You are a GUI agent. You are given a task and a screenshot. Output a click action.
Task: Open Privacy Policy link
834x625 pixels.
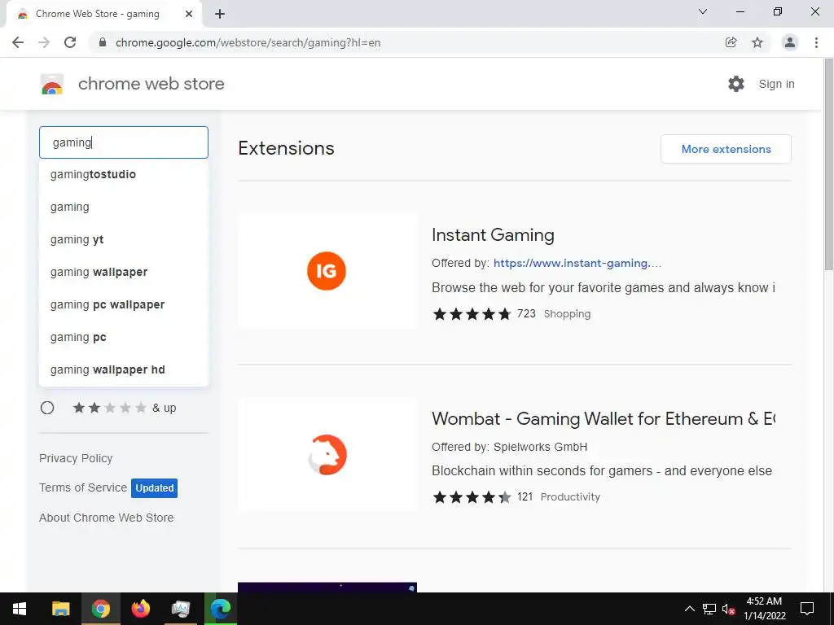pyautogui.click(x=76, y=458)
